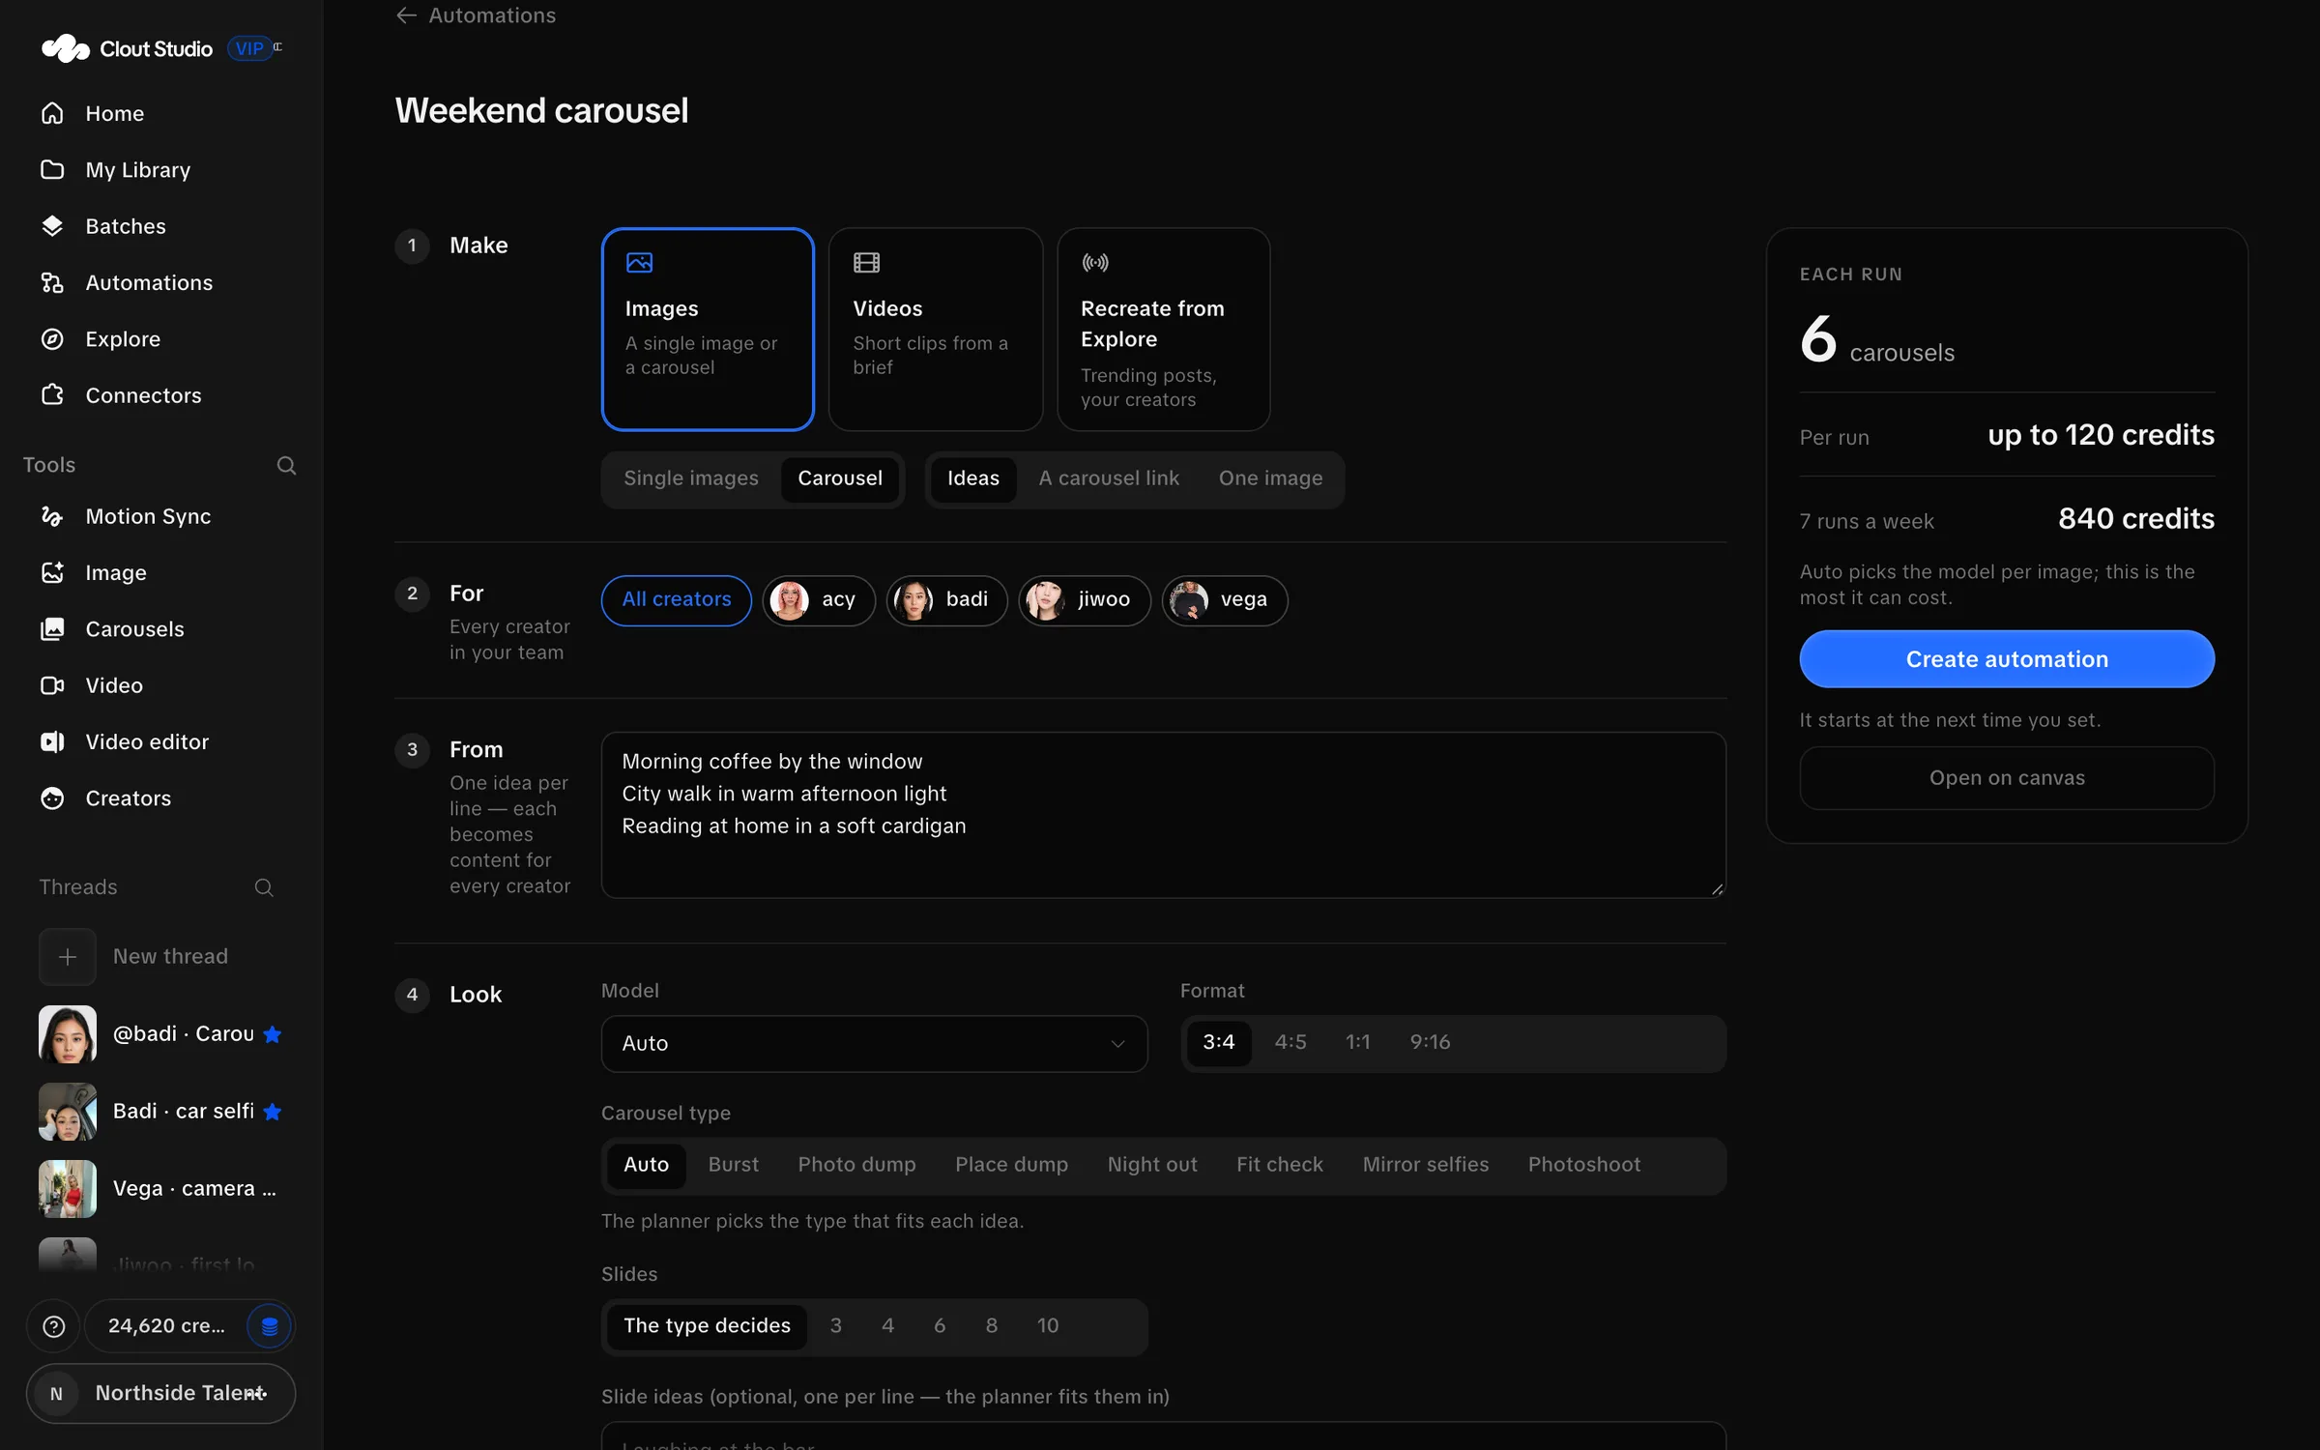Set slides count to 6
This screenshot has height=1450, width=2320.
click(x=939, y=1326)
